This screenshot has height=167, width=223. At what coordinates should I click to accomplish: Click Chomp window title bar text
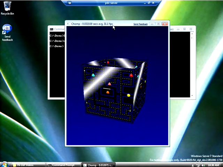(x=92, y=24)
